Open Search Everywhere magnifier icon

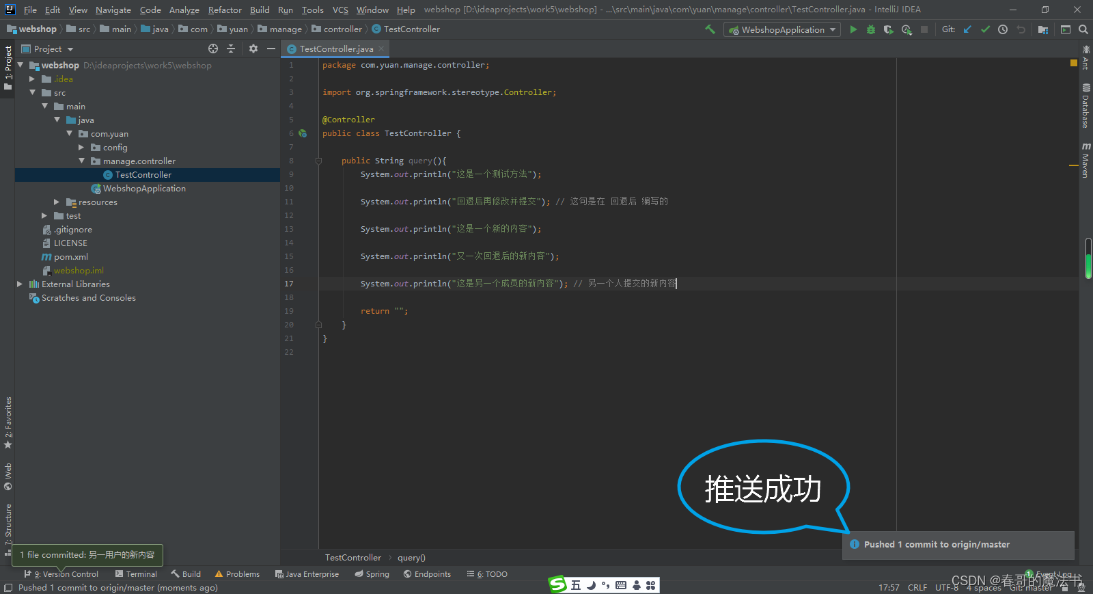[1083, 29]
